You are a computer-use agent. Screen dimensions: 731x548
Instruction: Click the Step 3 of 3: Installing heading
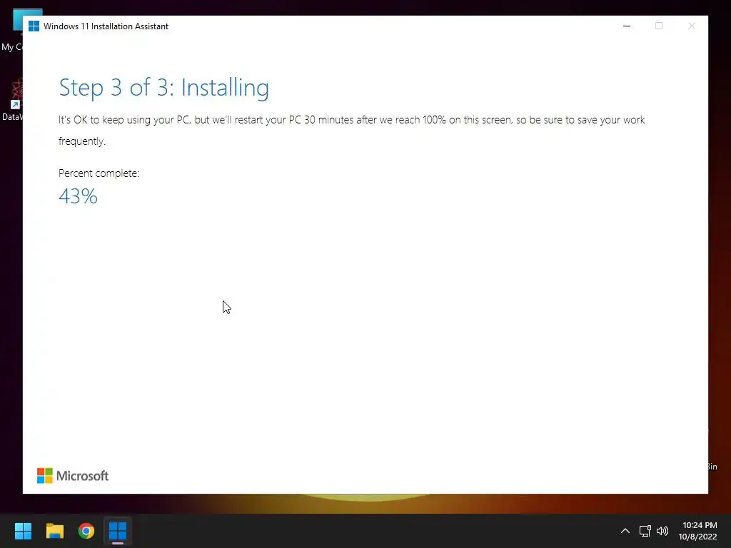click(x=163, y=88)
